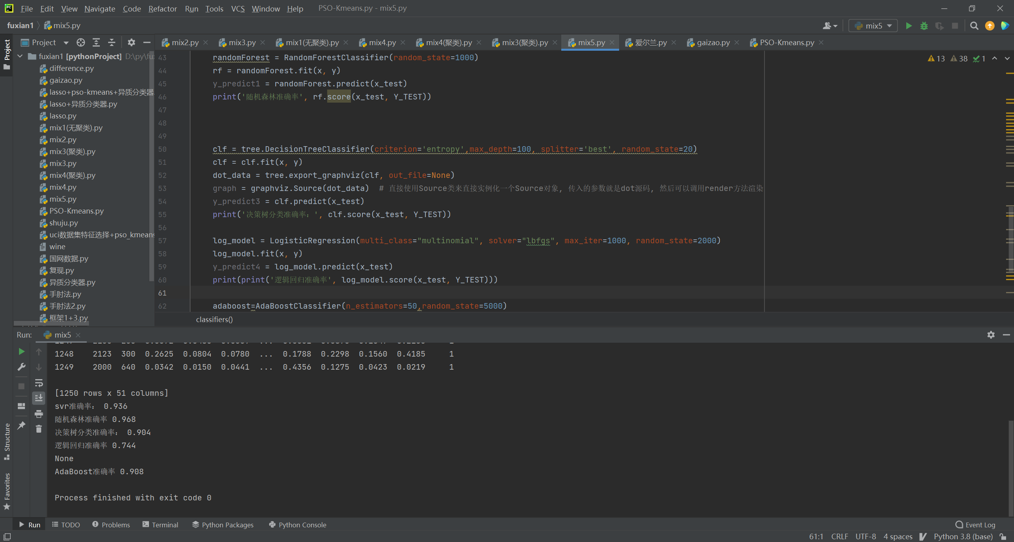Open the Python Packages tool window
This screenshot has height=542, width=1014.
point(223,525)
